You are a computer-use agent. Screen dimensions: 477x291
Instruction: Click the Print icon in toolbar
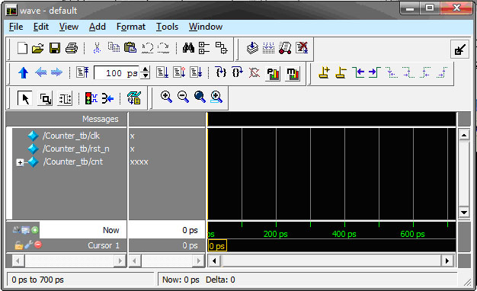(72, 48)
